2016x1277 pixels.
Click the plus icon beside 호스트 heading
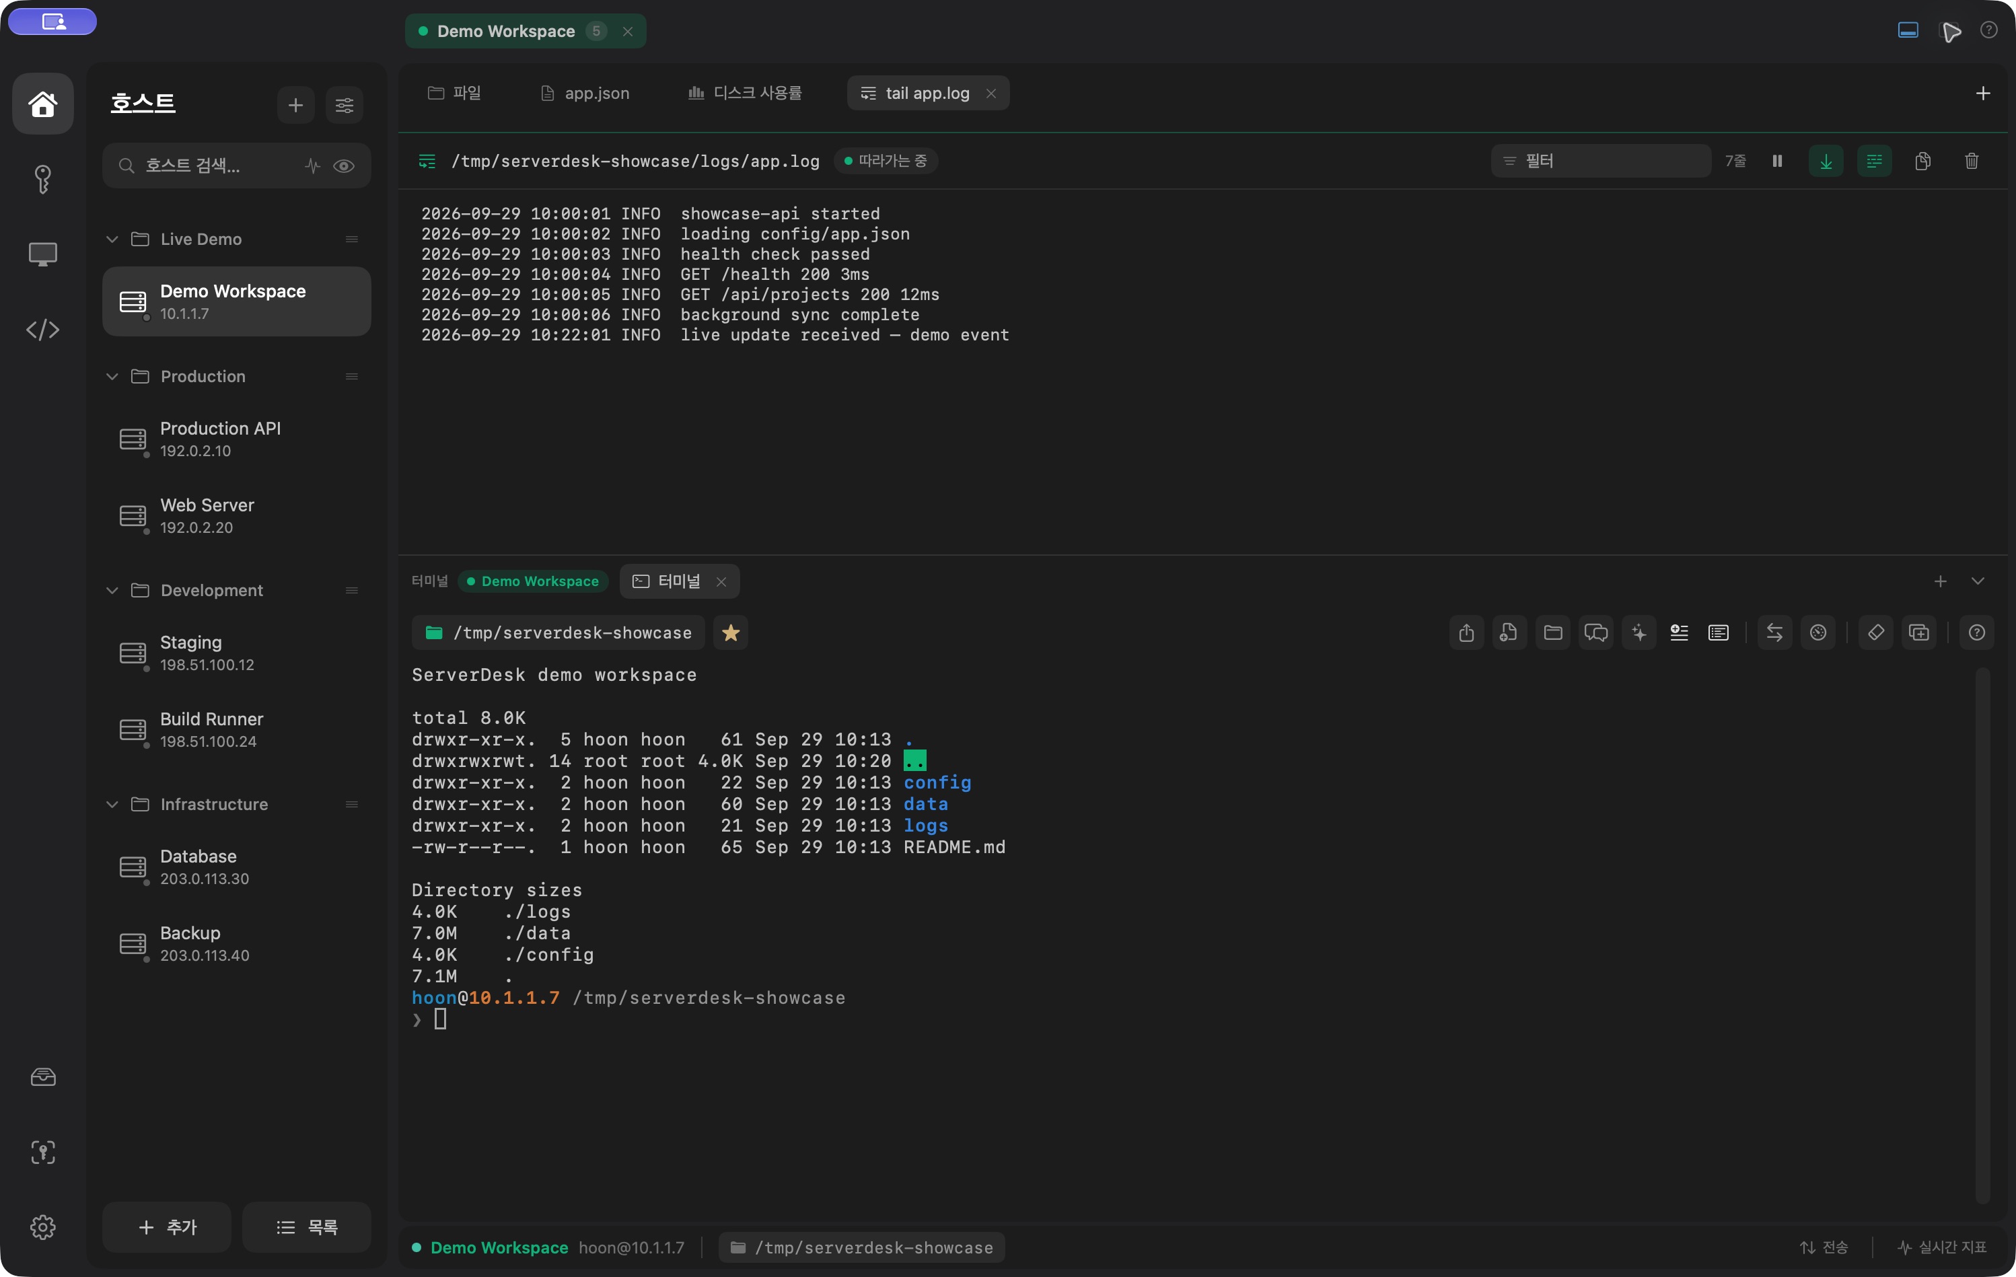click(x=295, y=105)
